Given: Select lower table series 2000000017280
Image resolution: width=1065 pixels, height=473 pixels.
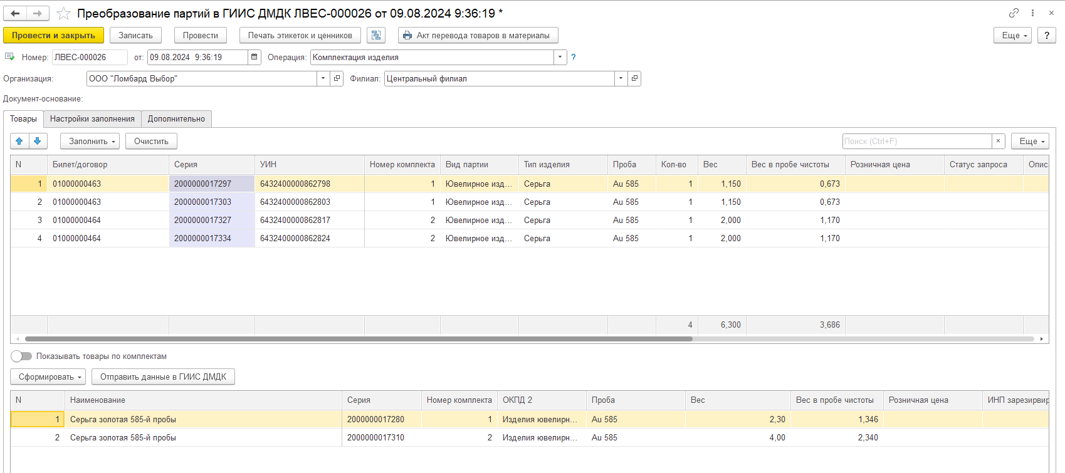Looking at the screenshot, I should pos(382,419).
